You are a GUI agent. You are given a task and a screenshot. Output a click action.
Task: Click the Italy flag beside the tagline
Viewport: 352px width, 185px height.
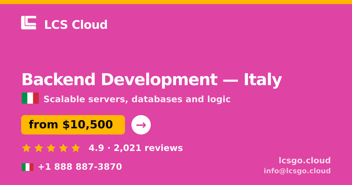pyautogui.click(x=30, y=98)
